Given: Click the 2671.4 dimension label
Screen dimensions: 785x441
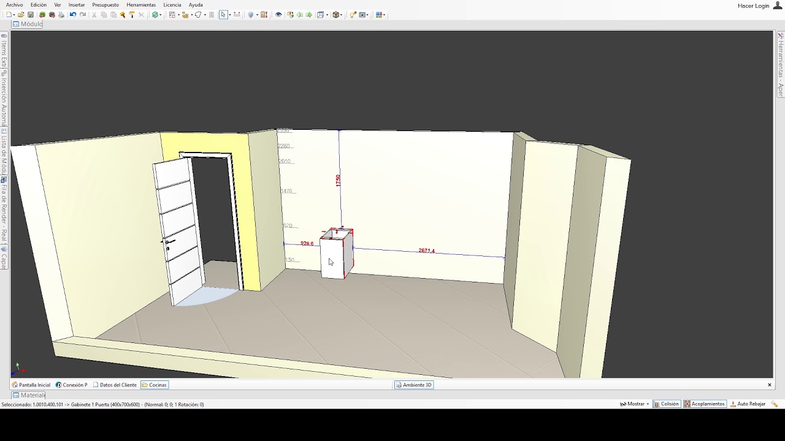Looking at the screenshot, I should 427,251.
